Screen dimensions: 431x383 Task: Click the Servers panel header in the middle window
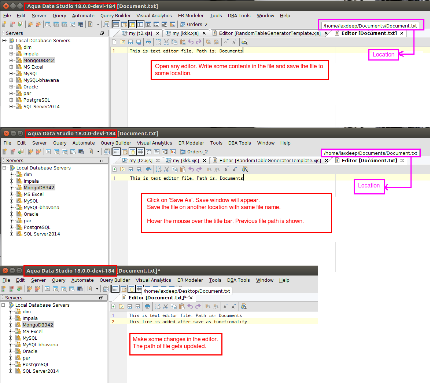click(55, 160)
